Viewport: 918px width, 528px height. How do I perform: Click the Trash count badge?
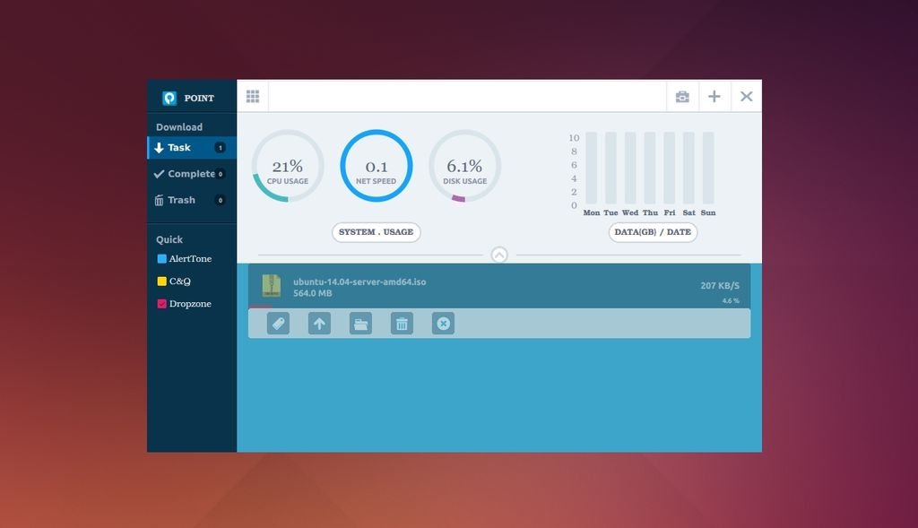coord(221,200)
